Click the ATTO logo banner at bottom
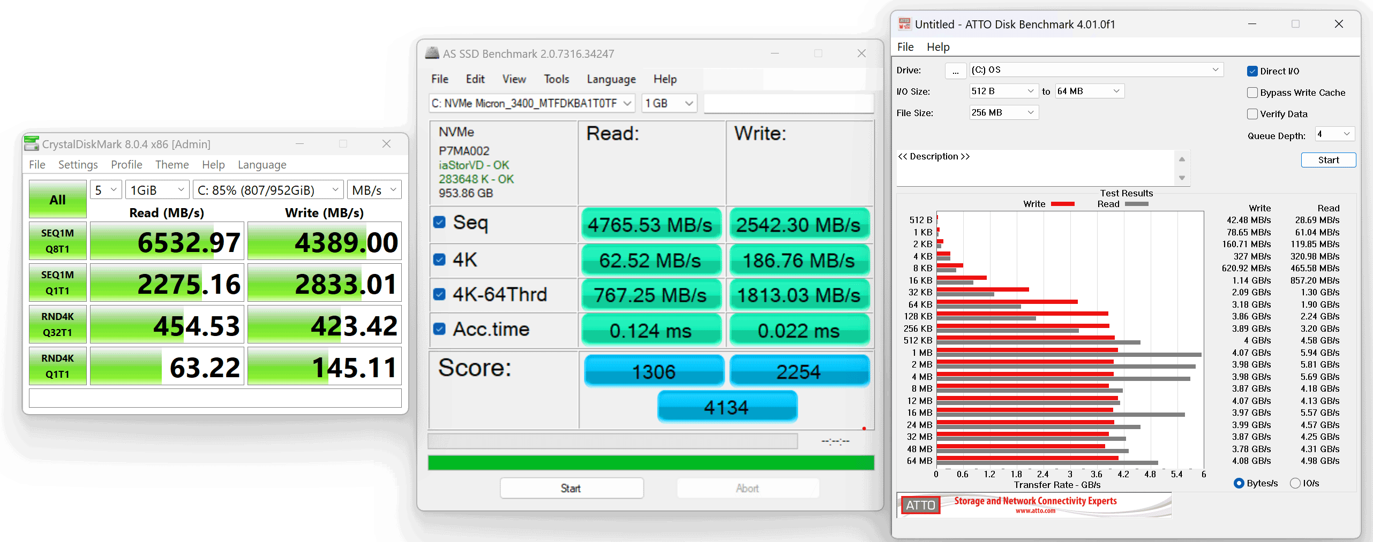The width and height of the screenshot is (1373, 542). coord(1034,505)
